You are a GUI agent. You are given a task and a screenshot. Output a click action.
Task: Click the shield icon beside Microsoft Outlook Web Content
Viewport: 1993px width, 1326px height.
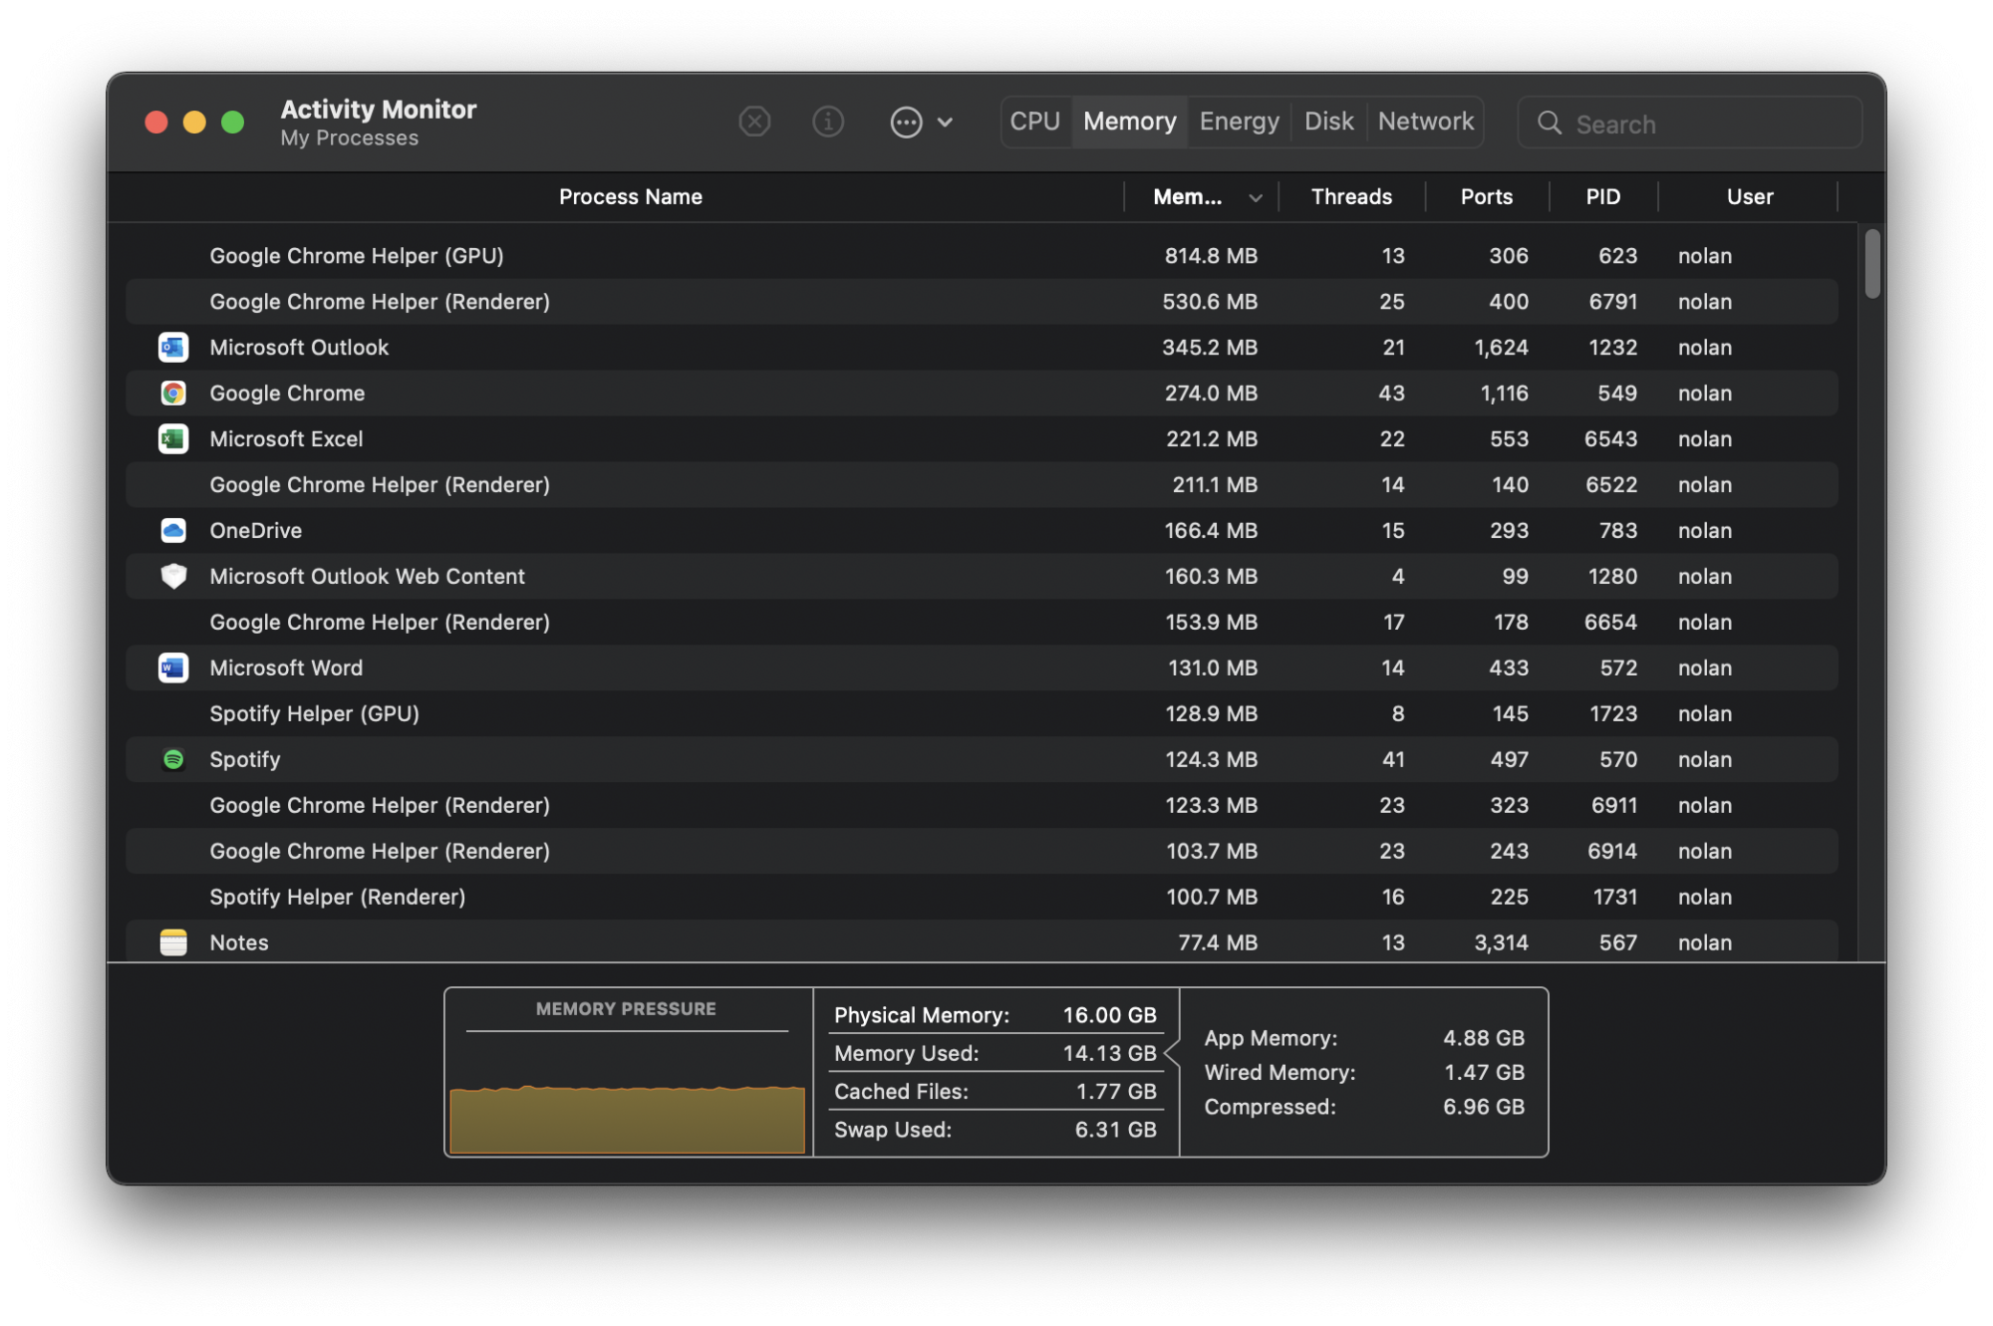(173, 576)
